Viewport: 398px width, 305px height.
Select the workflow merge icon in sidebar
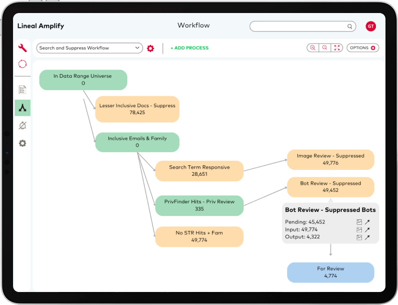pos(23,108)
